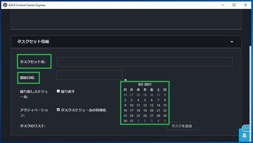Pick August 3 in the calendar
The width and height of the screenshot is (253, 143).
pyautogui.click(x=132, y=100)
